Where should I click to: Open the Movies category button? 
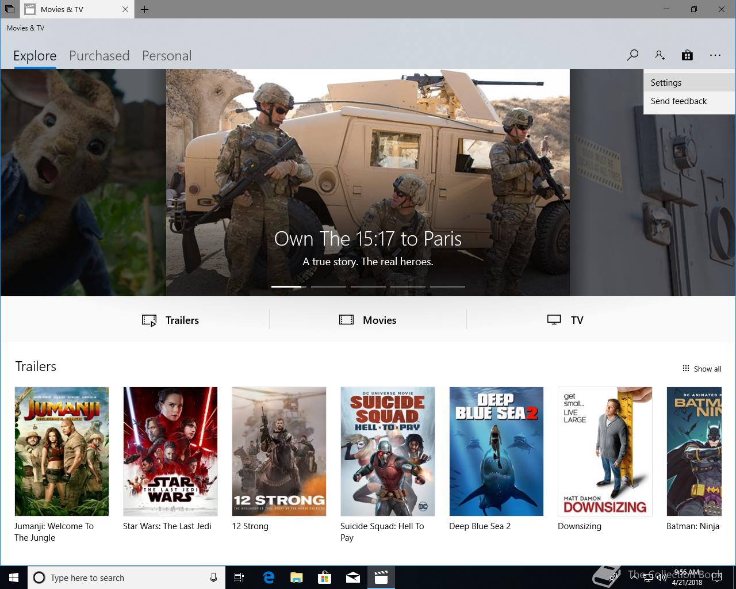pyautogui.click(x=368, y=320)
